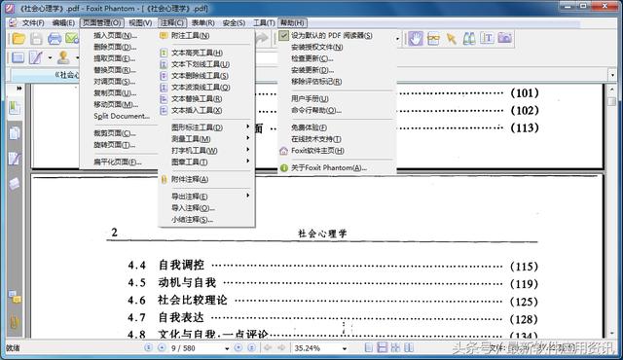Image resolution: width=623 pixels, height=360 pixels.
Task: Select the arrow annotation selection tool
Action: pos(452,39)
